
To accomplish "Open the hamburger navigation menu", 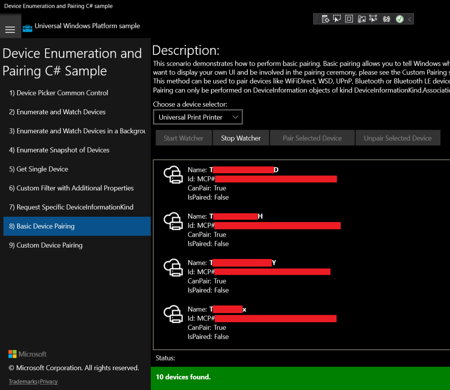I will tap(10, 29).
